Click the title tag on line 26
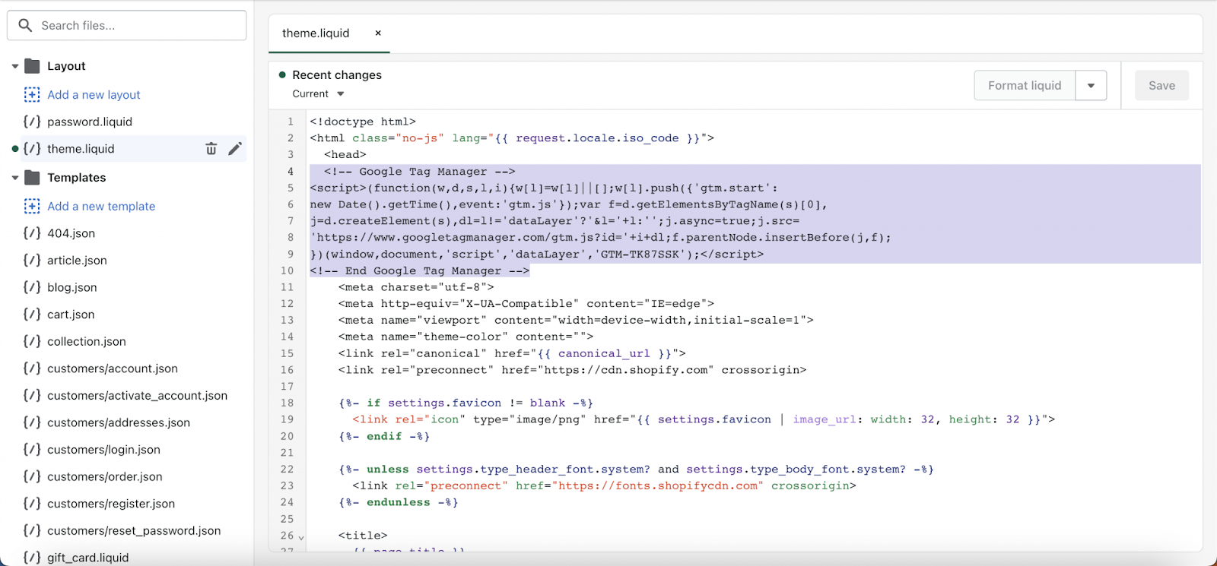The width and height of the screenshot is (1217, 566). (363, 536)
